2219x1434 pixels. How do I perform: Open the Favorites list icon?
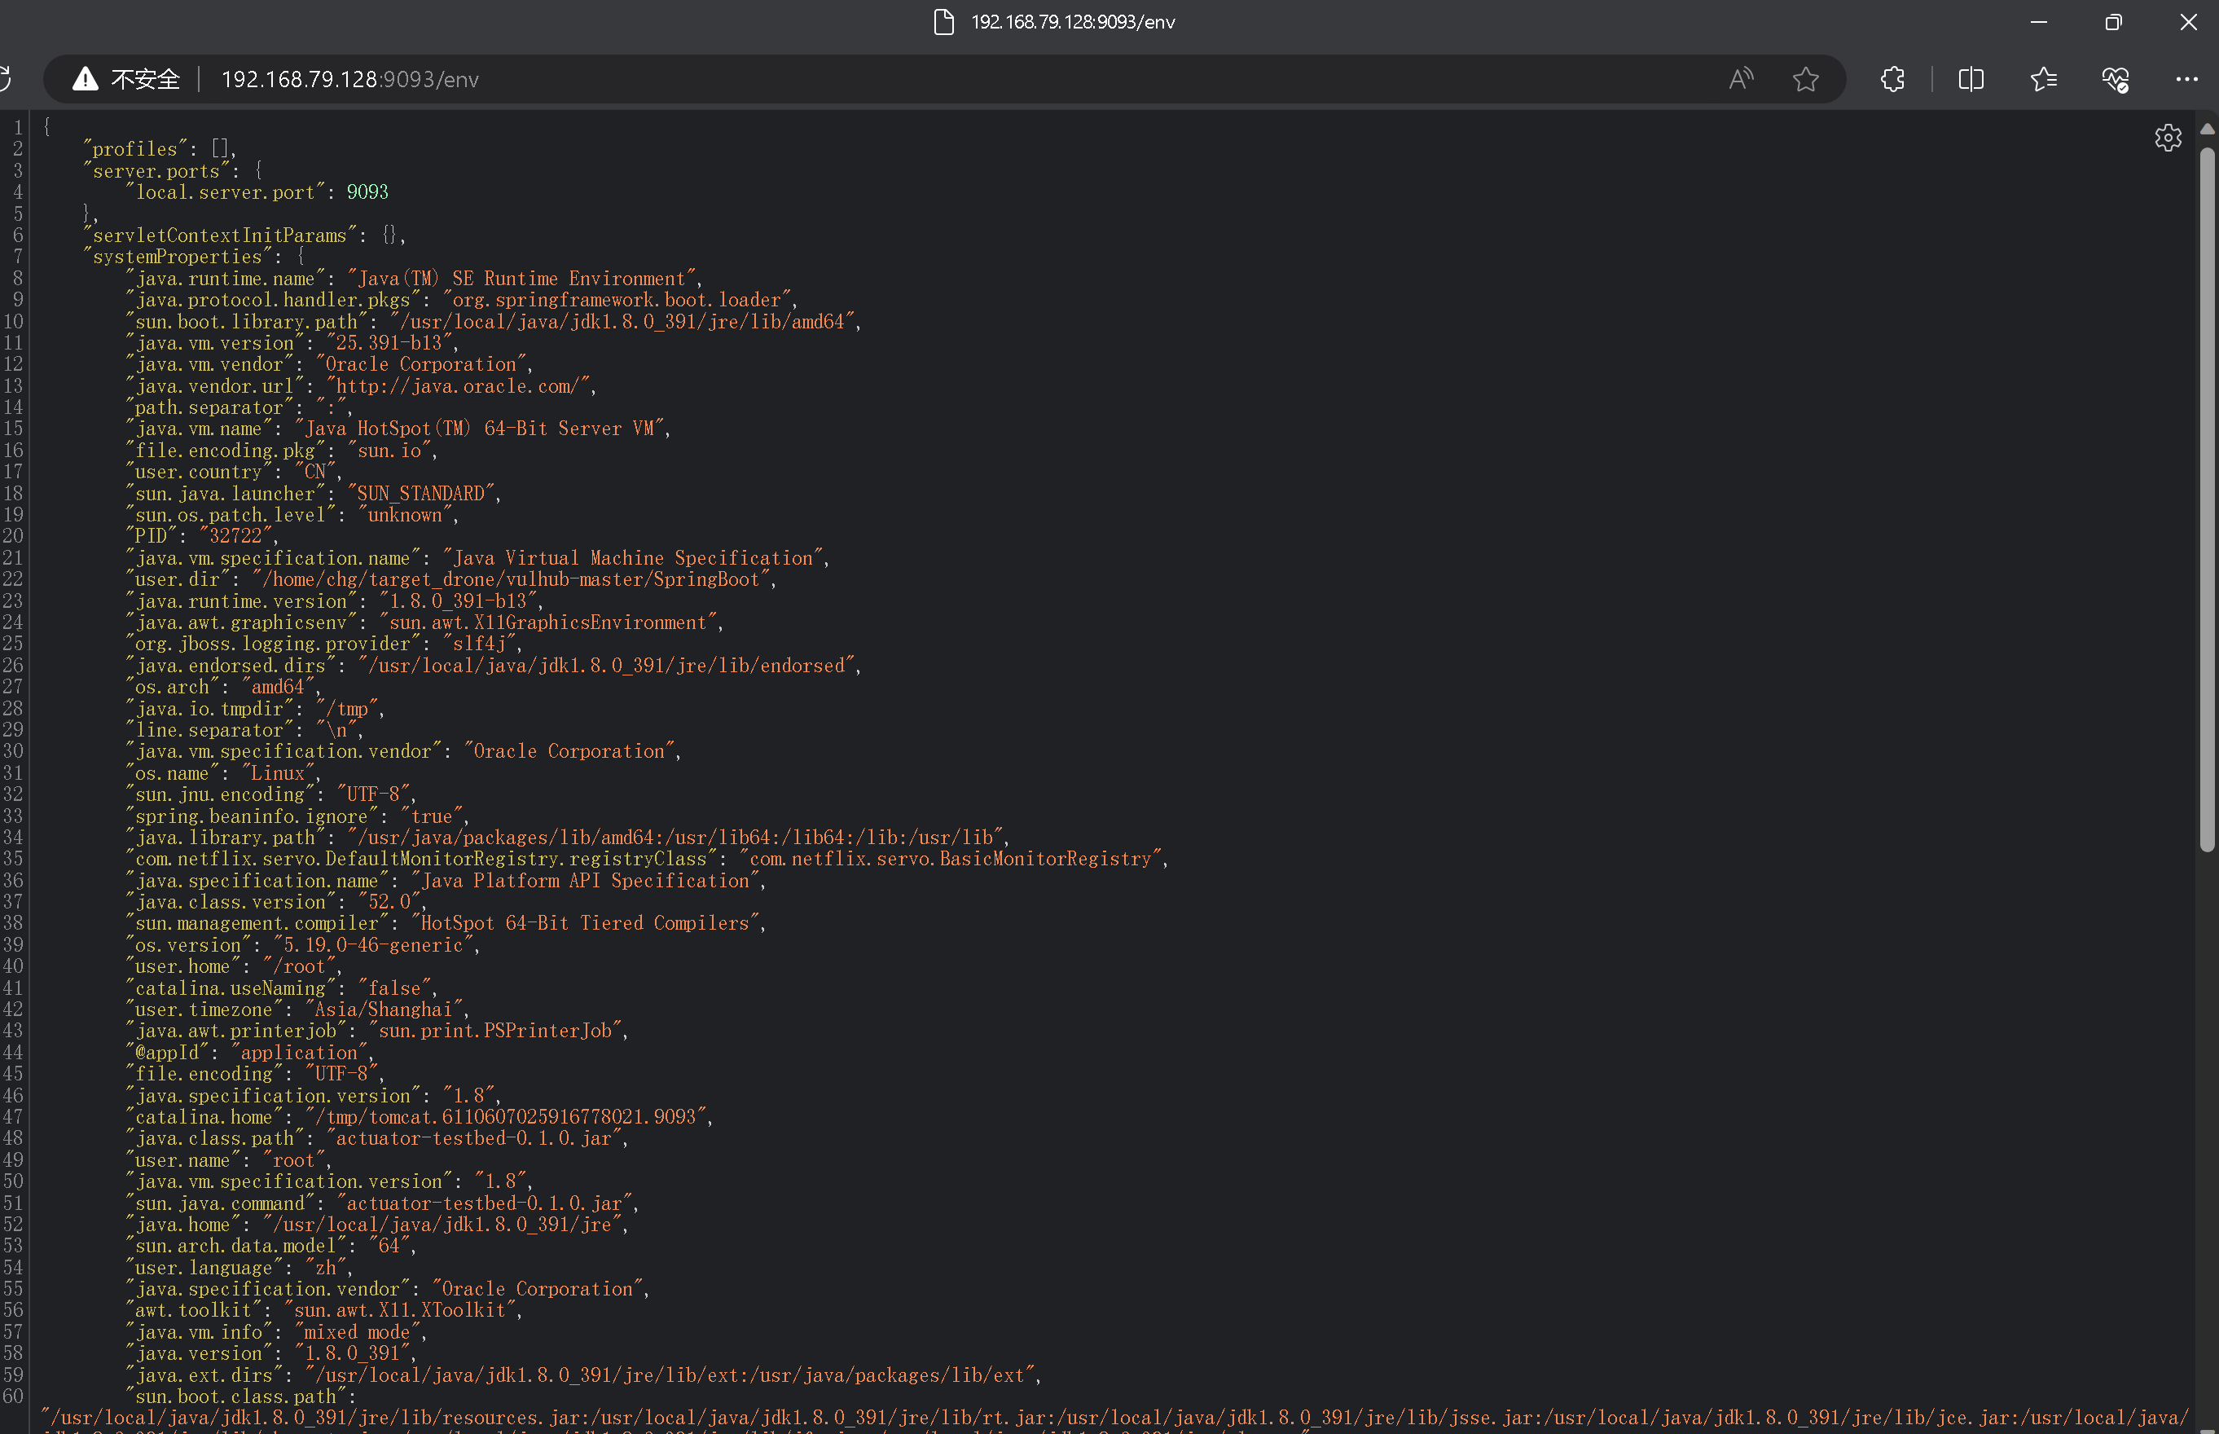pos(2043,79)
